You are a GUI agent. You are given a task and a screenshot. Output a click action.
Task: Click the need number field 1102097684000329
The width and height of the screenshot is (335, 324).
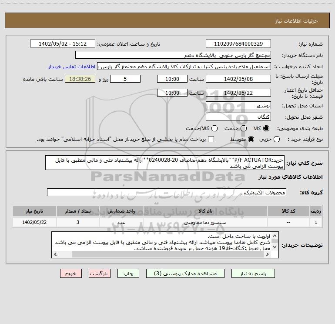[x=238, y=43]
